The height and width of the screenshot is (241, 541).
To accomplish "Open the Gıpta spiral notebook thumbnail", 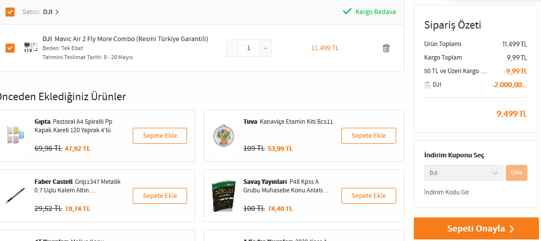I will pyautogui.click(x=16, y=135).
